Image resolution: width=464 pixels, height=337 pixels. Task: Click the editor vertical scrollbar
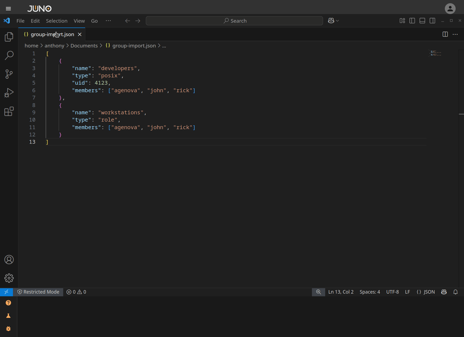point(461,168)
